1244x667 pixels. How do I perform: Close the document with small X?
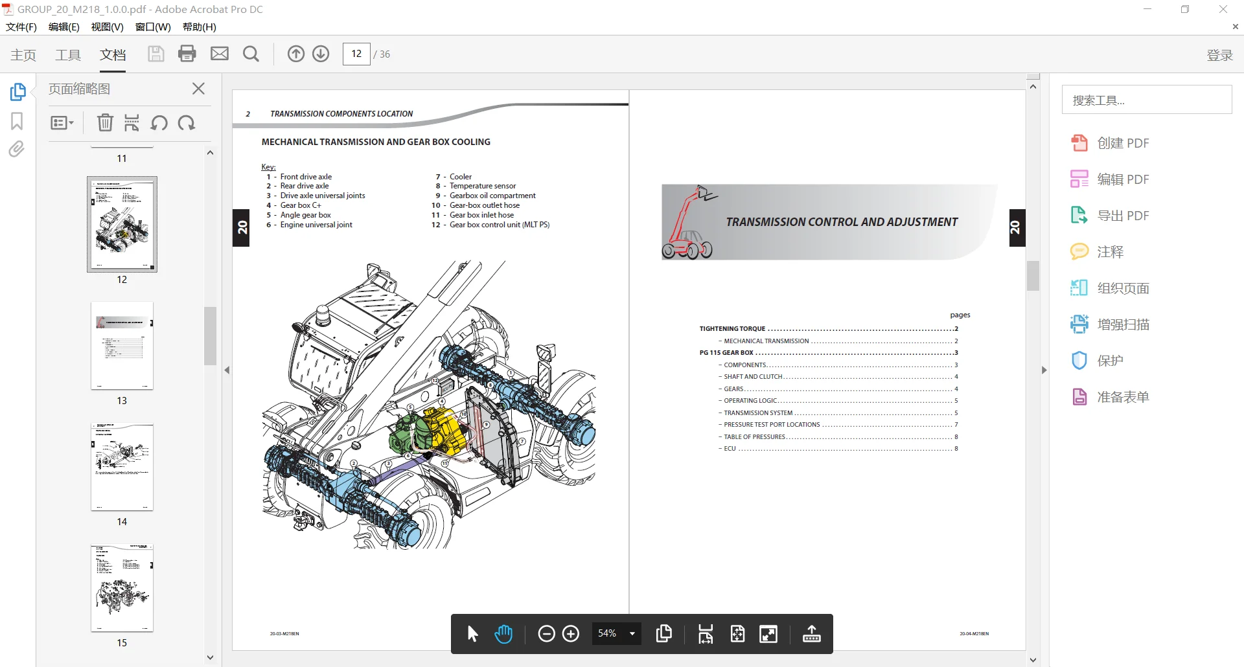coord(1235,27)
